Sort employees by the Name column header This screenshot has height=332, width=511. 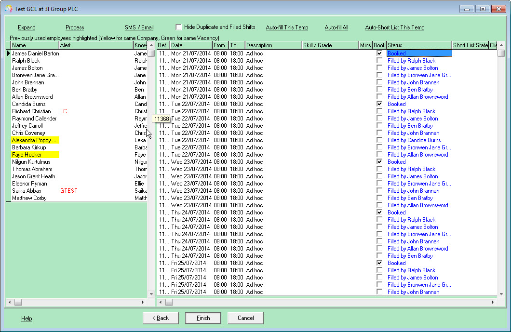click(35, 45)
